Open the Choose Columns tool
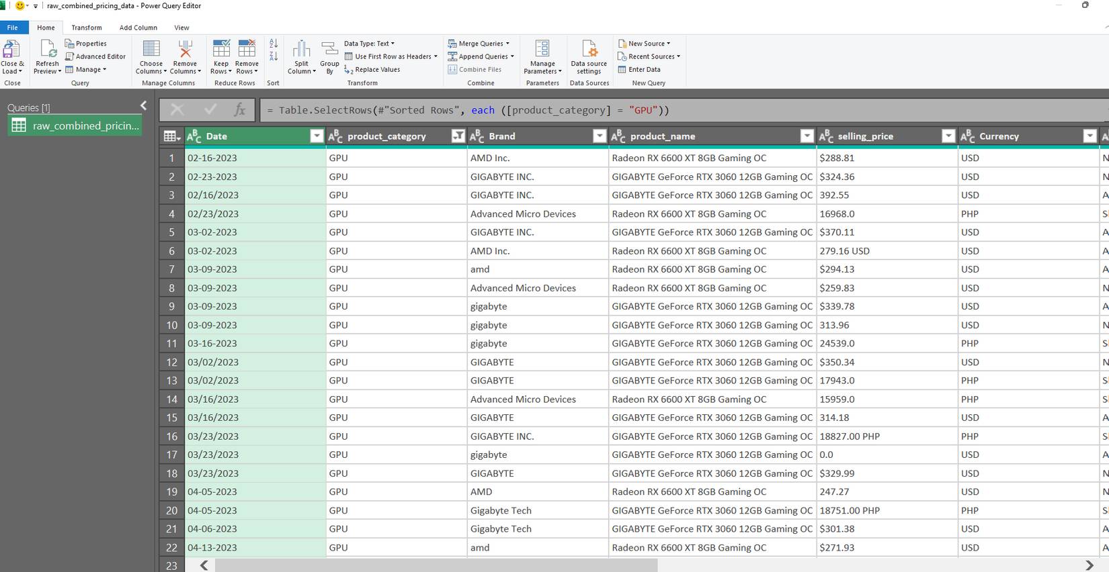The width and height of the screenshot is (1109, 572). coord(151,50)
